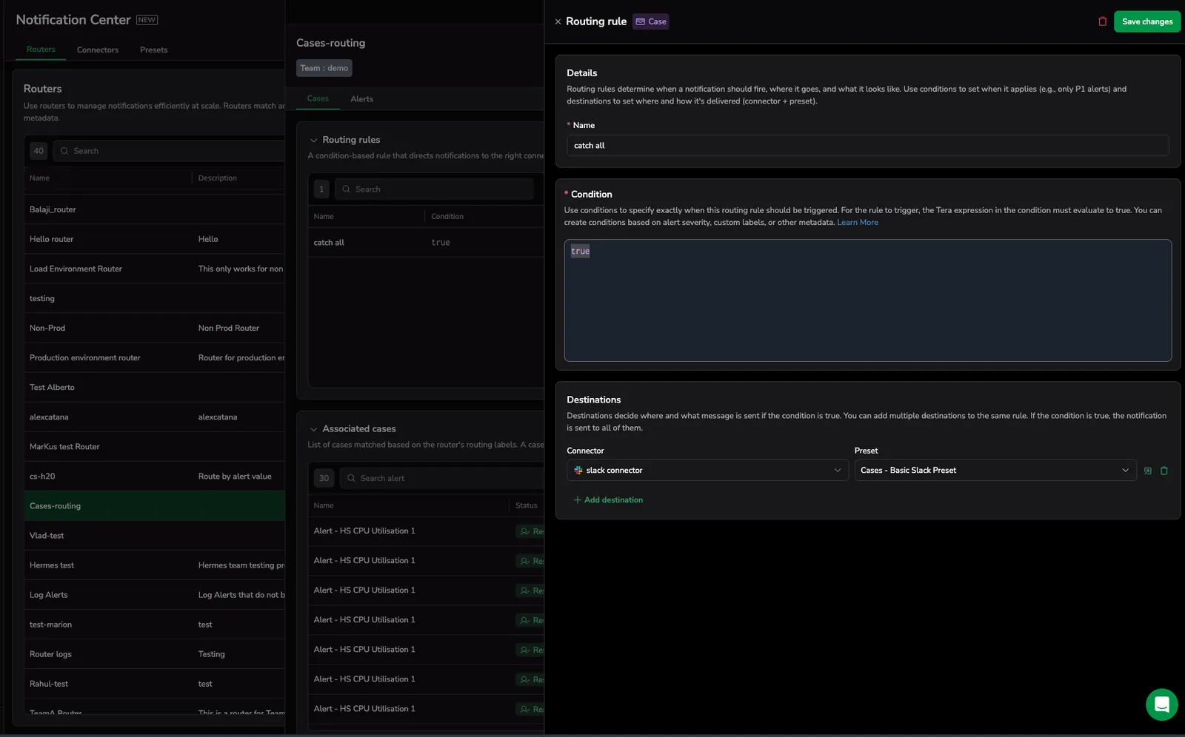Click into the Condition expression editor
The width and height of the screenshot is (1185, 737).
click(x=867, y=300)
